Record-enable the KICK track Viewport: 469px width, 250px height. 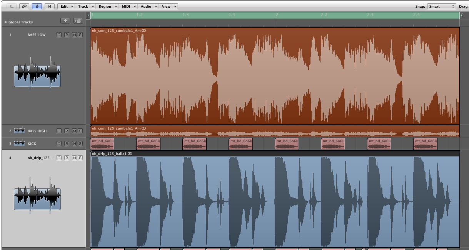(x=67, y=144)
